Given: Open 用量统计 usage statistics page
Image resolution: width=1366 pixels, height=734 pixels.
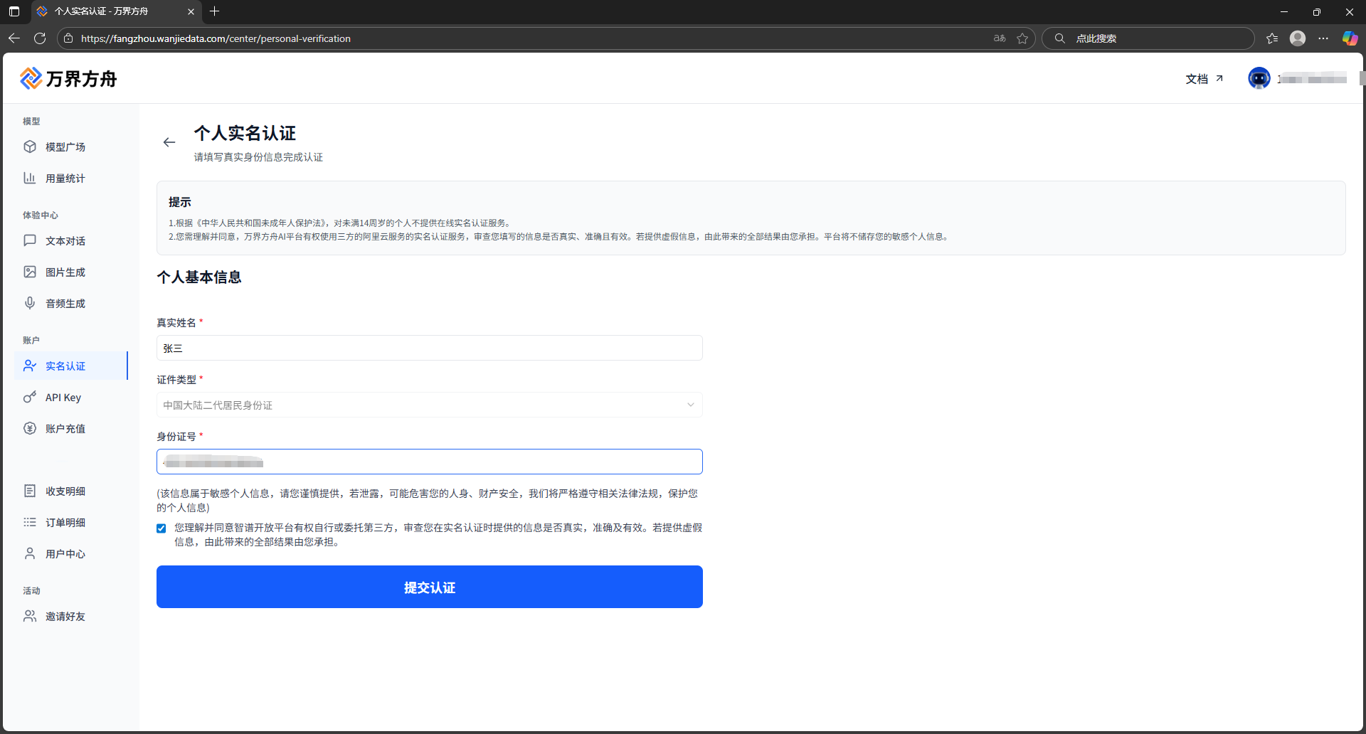Looking at the screenshot, I should (x=65, y=179).
